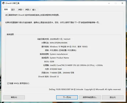Click the DirectX 12 version text
Viewport: 127px width, 103px height.
click(54, 76)
